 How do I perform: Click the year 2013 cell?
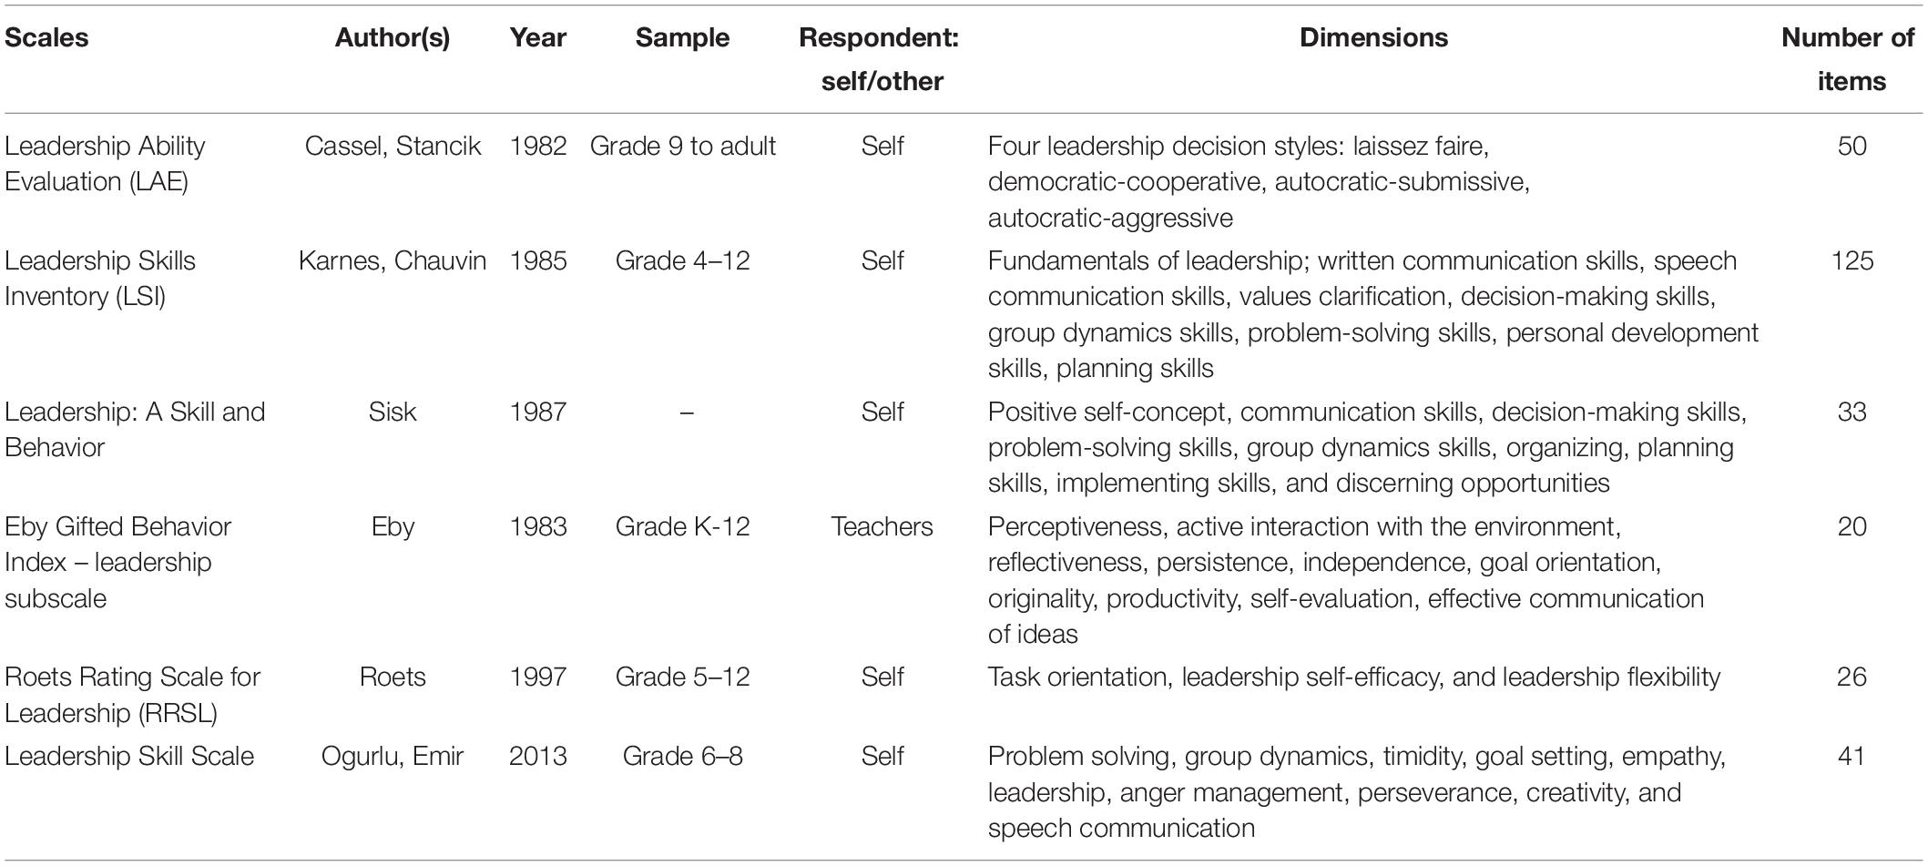click(538, 757)
